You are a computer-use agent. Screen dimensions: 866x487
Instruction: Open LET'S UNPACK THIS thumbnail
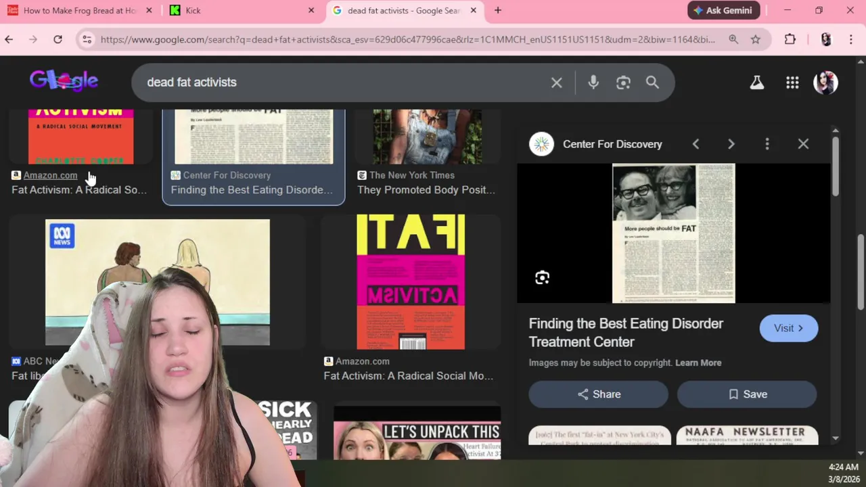click(x=417, y=433)
